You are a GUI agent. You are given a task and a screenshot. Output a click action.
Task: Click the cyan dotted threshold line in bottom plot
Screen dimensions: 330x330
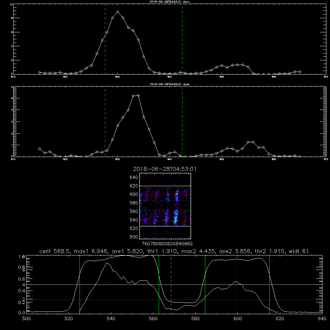coord(174,300)
